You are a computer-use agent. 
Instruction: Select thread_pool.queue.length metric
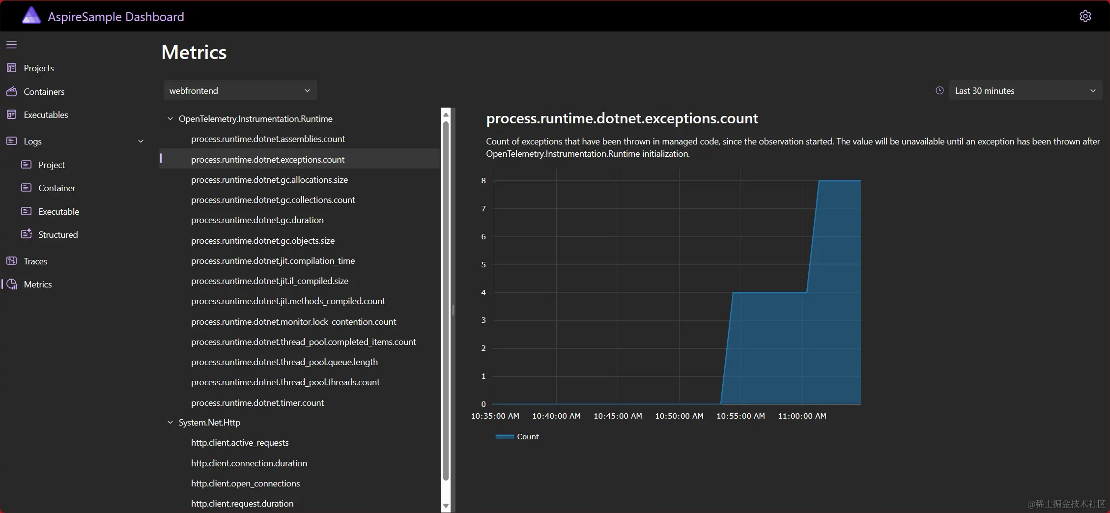(285, 362)
